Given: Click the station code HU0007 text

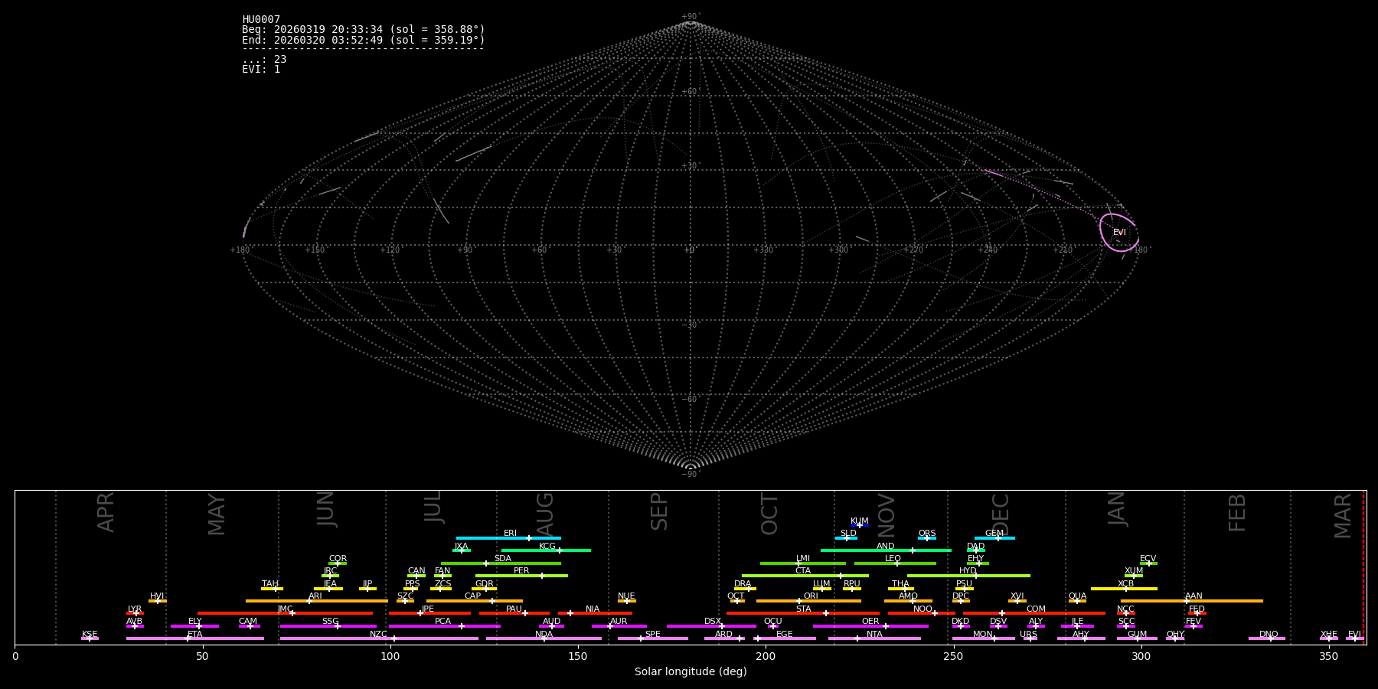Looking at the screenshot, I should pyautogui.click(x=261, y=20).
